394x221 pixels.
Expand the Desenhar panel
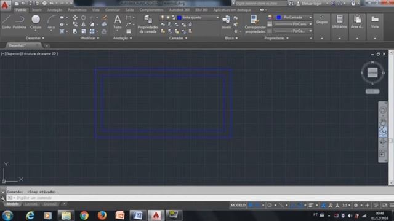point(35,38)
